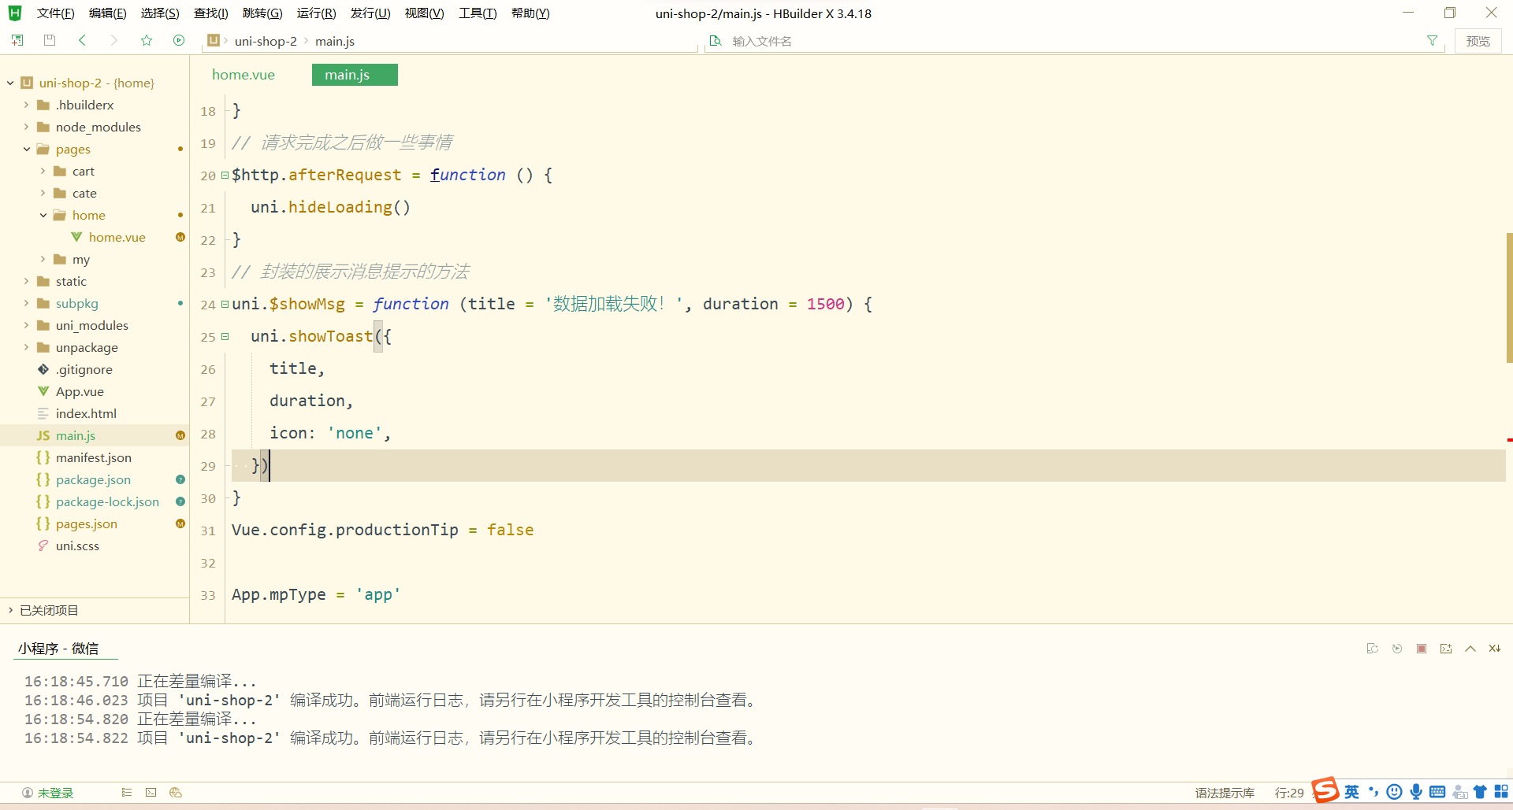The width and height of the screenshot is (1513, 810).
Task: Select the Favorite star icon
Action: [x=147, y=40]
